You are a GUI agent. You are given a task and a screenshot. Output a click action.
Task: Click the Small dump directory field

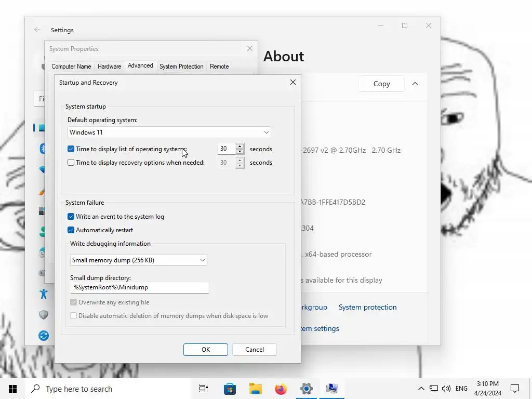pyautogui.click(x=139, y=287)
